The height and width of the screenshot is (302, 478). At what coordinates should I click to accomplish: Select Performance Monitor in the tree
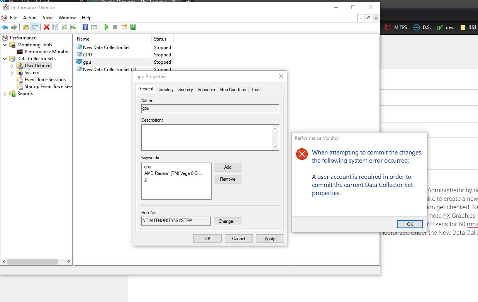(47, 52)
